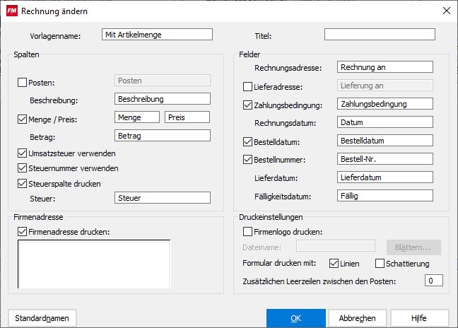
Task: Toggle Steuernummer verwenden checkbox
Action: [x=23, y=168]
